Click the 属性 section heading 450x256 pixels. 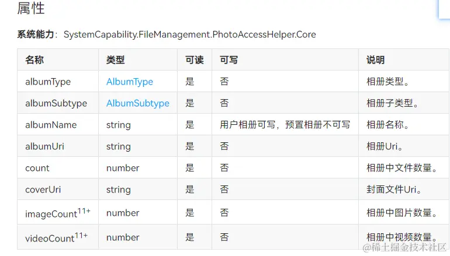pyautogui.click(x=31, y=9)
